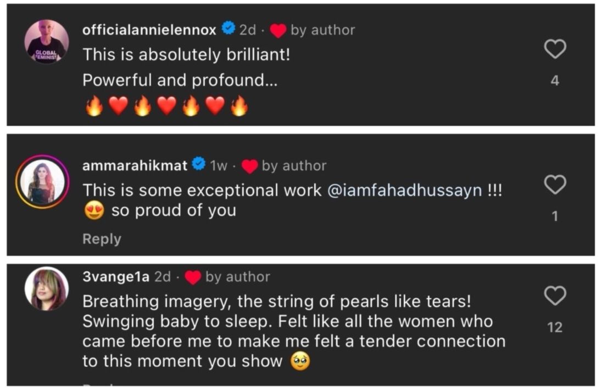
Task: View the 1 like on ammarahikmat's comment
Action: [555, 216]
